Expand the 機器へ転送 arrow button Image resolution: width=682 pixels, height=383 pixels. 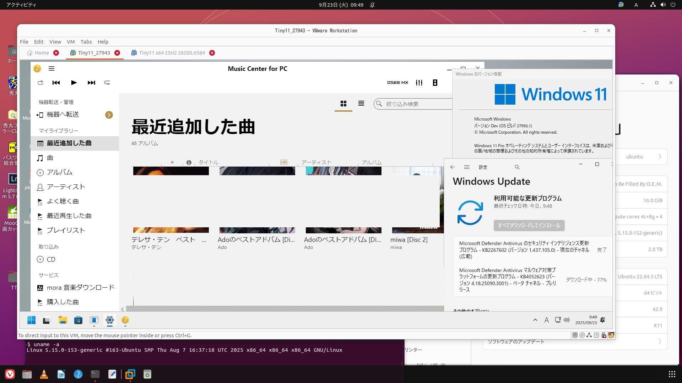109,115
